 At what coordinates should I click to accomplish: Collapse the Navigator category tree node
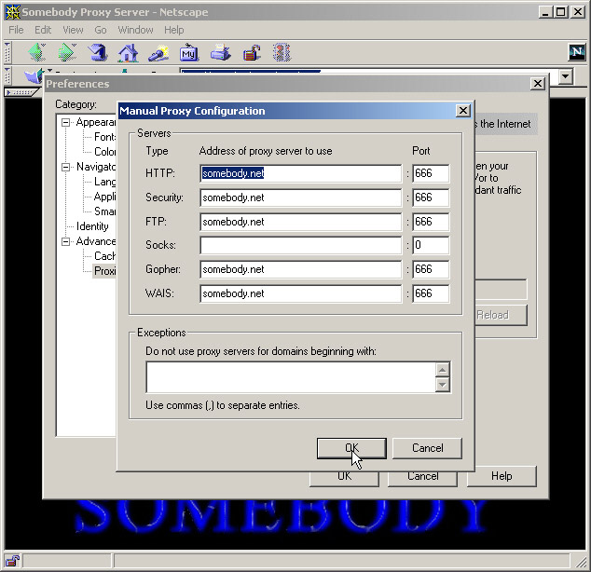(66, 167)
